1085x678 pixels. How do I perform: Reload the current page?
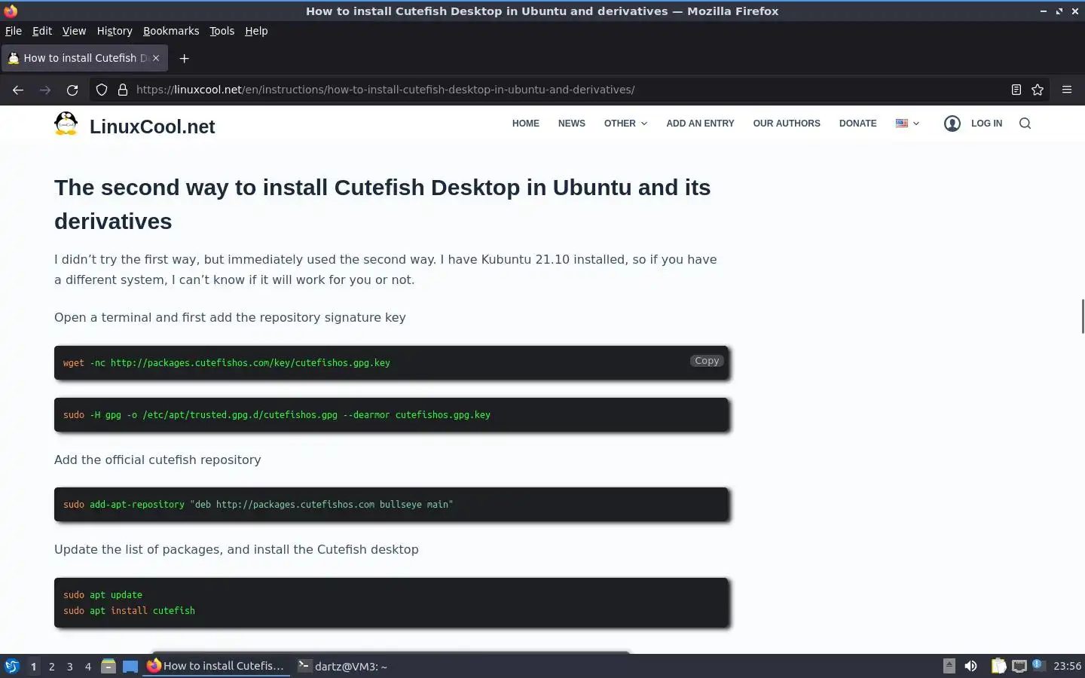point(72,90)
